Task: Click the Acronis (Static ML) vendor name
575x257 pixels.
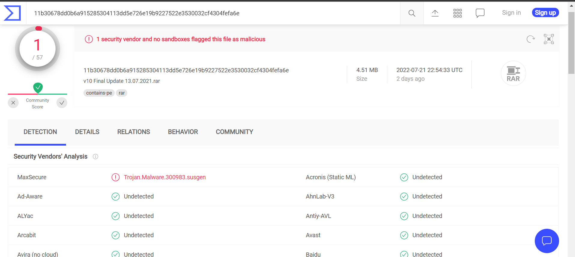Action: point(331,177)
